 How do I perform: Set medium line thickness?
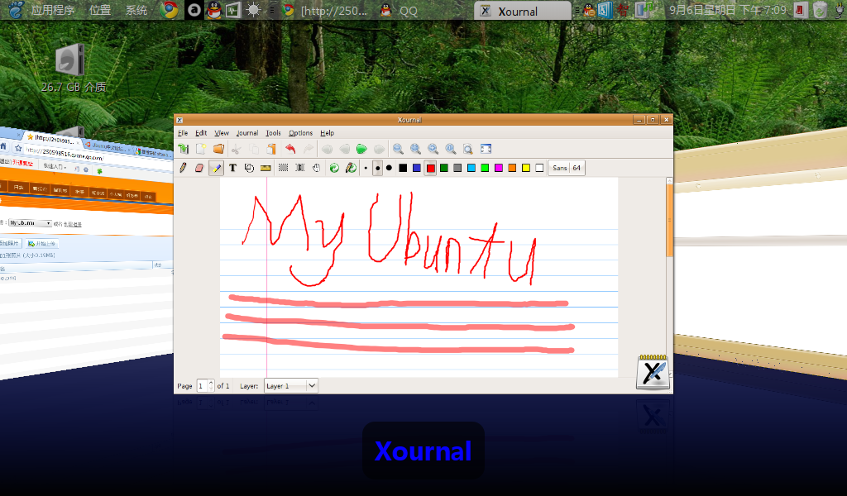click(x=377, y=168)
